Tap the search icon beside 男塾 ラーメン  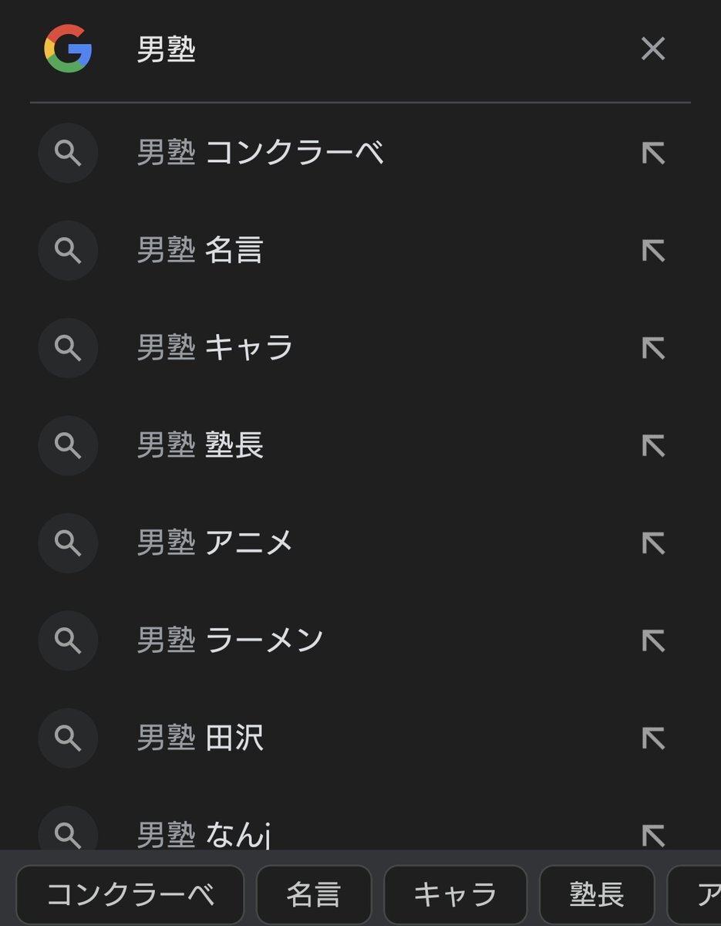(x=68, y=640)
